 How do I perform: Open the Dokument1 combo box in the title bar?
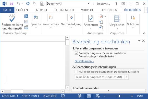68,4
